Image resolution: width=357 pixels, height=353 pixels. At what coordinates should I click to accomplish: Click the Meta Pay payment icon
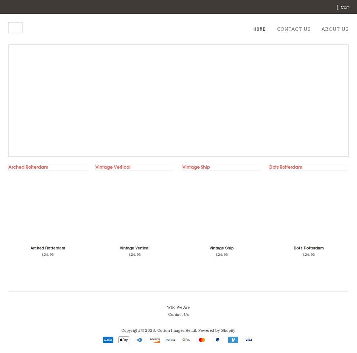[170, 340]
